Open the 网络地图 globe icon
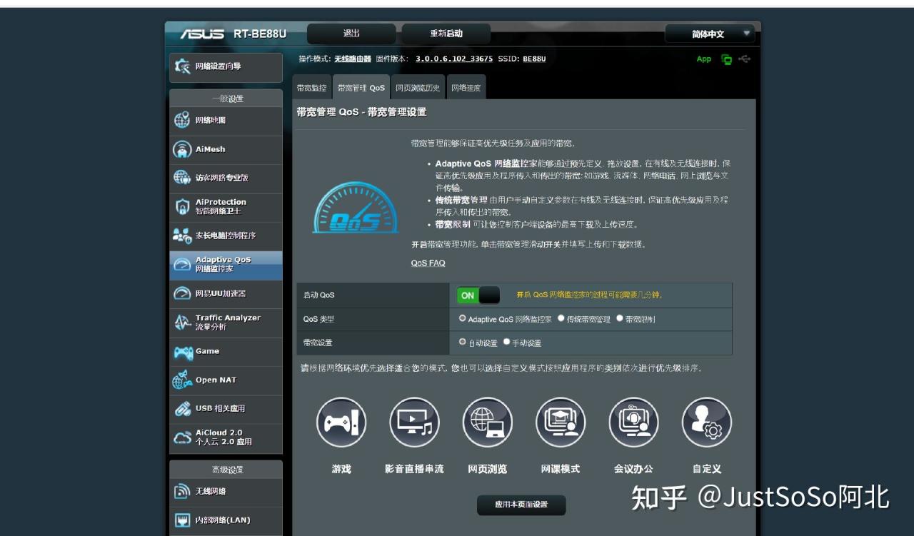 pyautogui.click(x=182, y=121)
